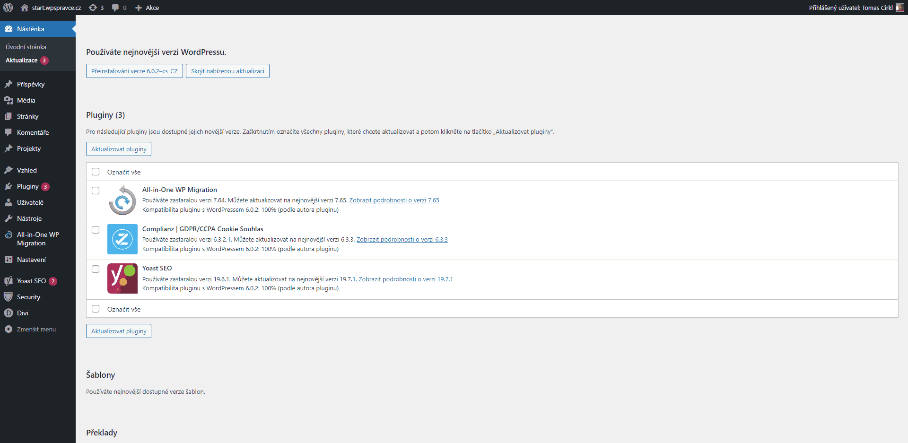Image resolution: width=908 pixels, height=443 pixels.
Task: Click the lower Aktualizovat pluginy button
Action: (x=119, y=331)
